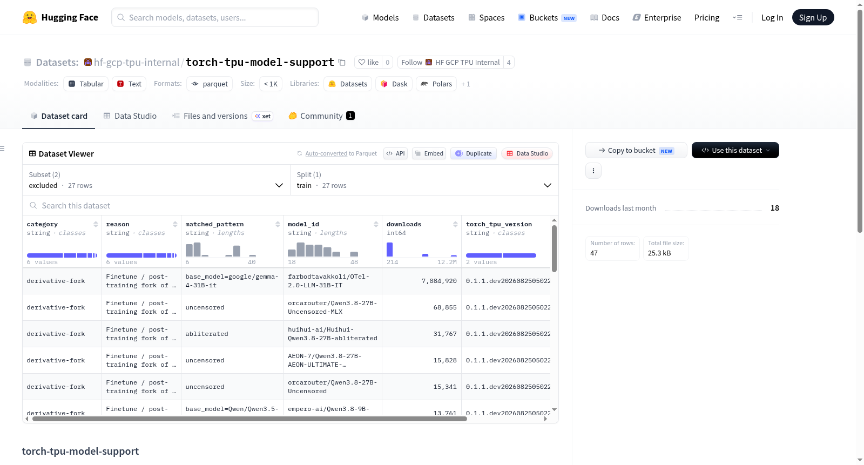Filter by parquet format tag
864x465 pixels.
[210, 84]
